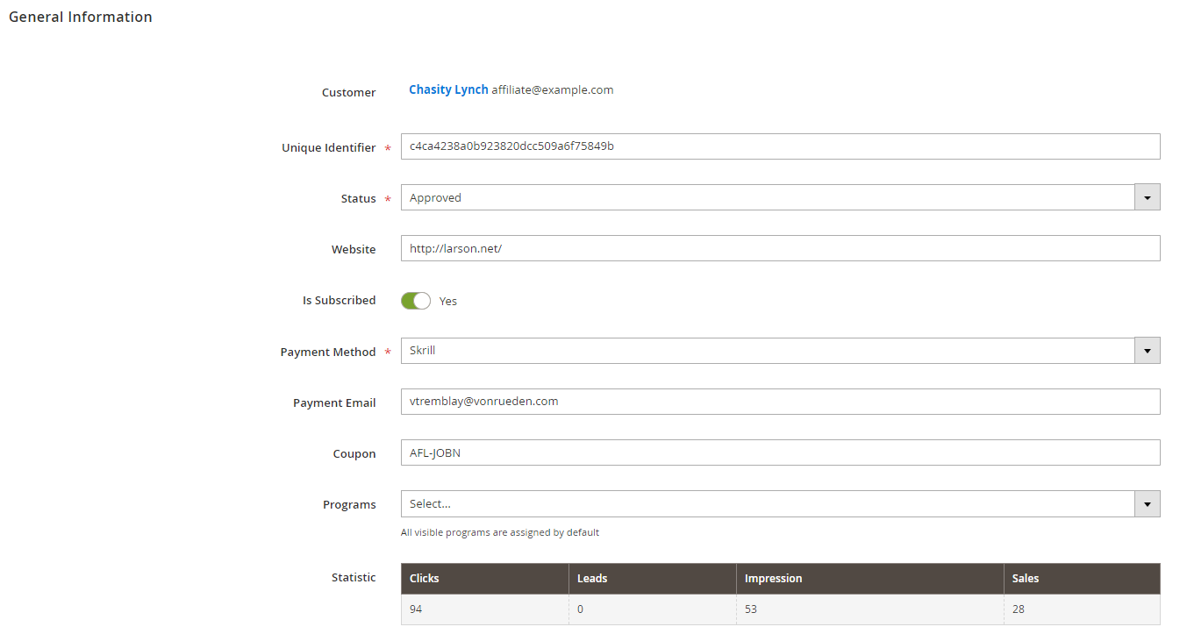This screenshot has width=1187, height=634.
Task: Click the Payment Method label
Action: point(328,352)
